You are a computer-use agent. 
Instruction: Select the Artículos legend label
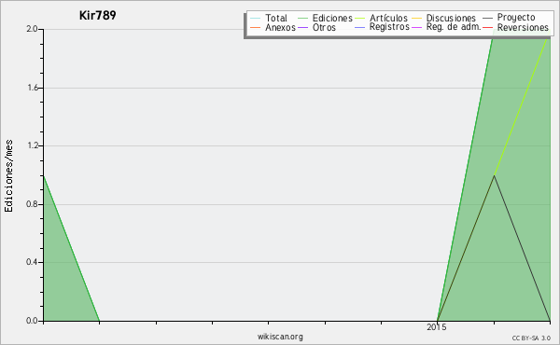tap(388, 18)
